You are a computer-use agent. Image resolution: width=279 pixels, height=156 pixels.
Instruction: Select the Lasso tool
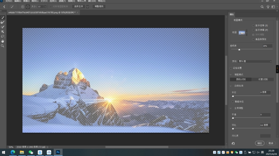pyautogui.click(x=2, y=36)
